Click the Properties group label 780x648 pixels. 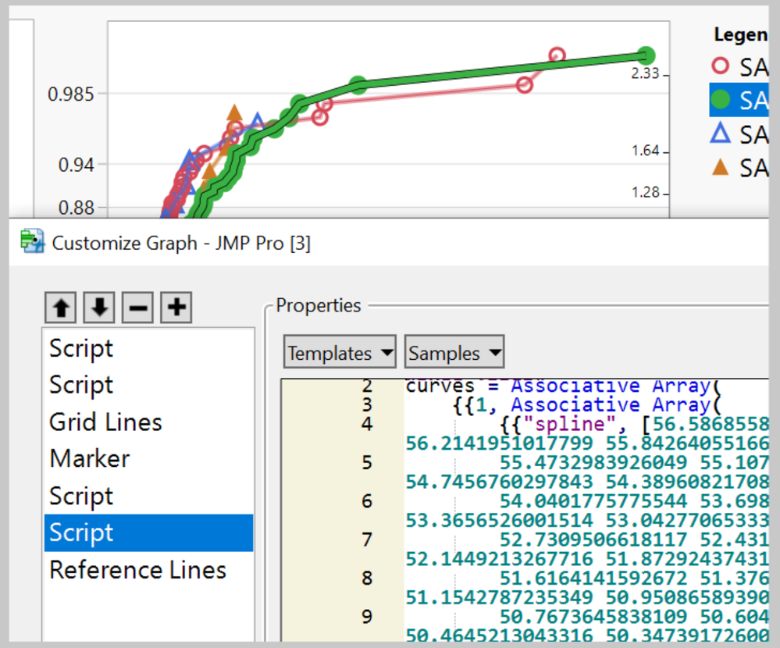[319, 305]
